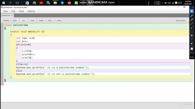
Task: Open the gear-magnifier app on taskbar
Action: 48,3
